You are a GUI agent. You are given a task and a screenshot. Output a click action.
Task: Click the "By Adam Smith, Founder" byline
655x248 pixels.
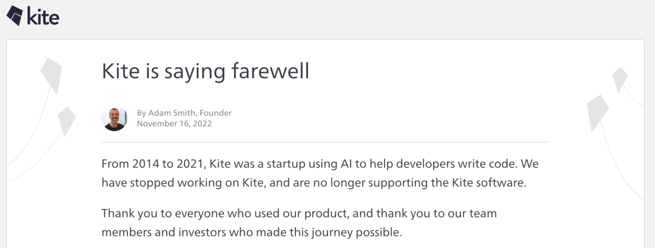point(184,113)
